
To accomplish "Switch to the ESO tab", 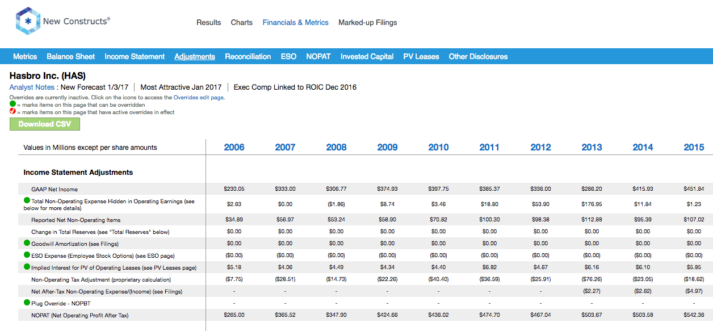I will tap(288, 56).
